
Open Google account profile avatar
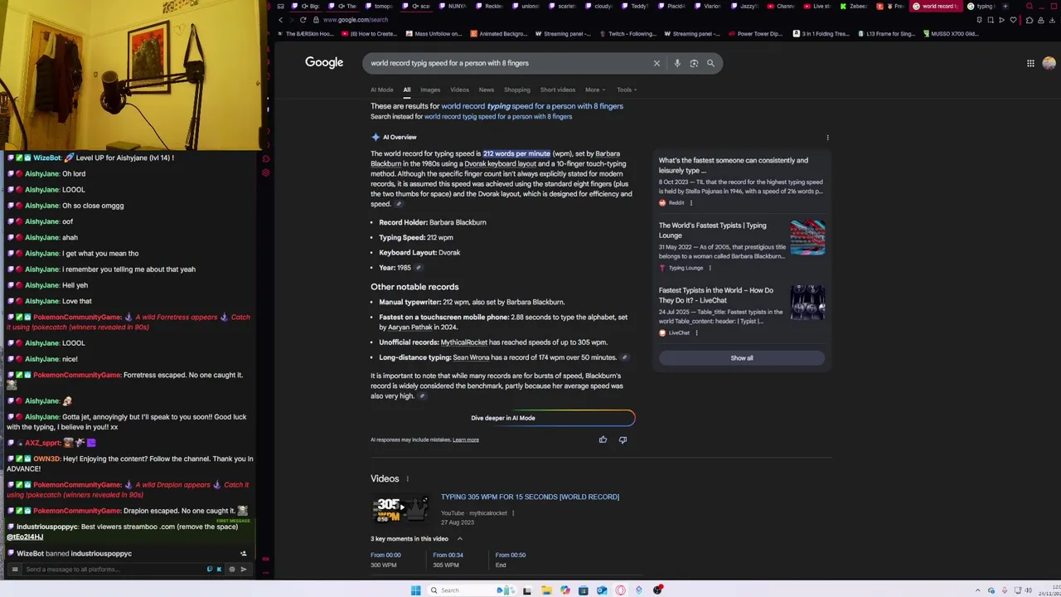click(1049, 63)
